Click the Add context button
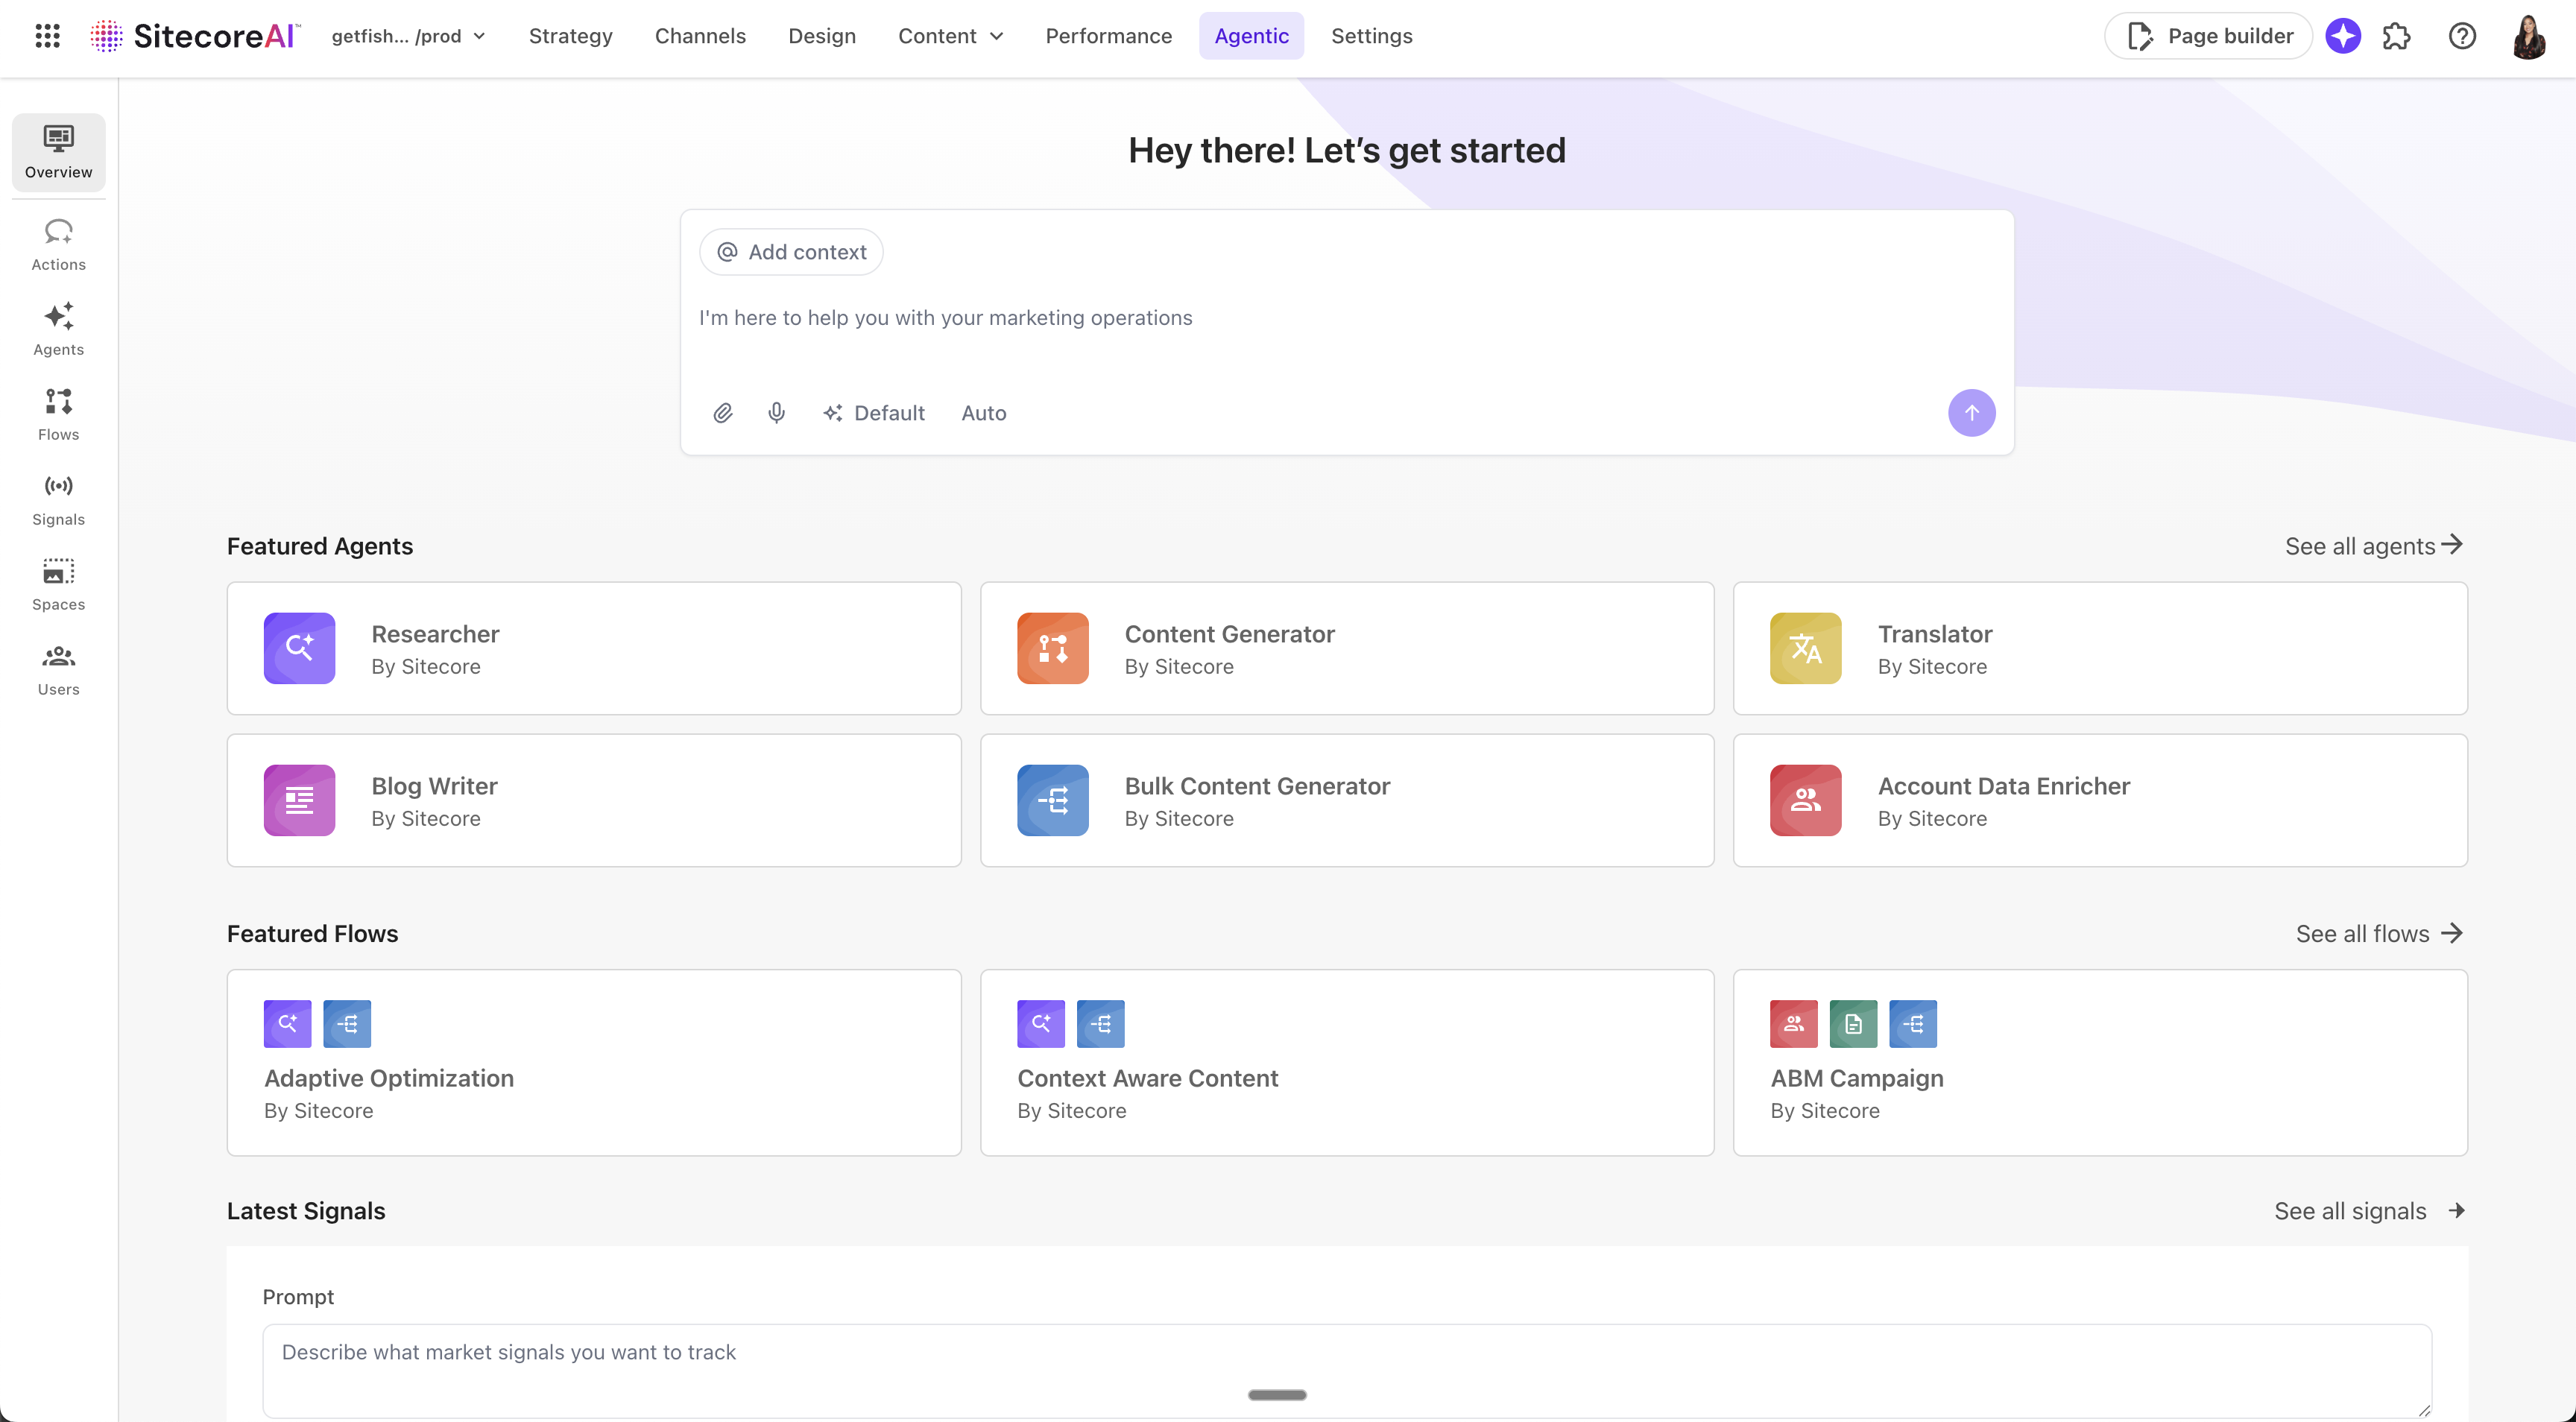The height and width of the screenshot is (1422, 2576). click(791, 251)
